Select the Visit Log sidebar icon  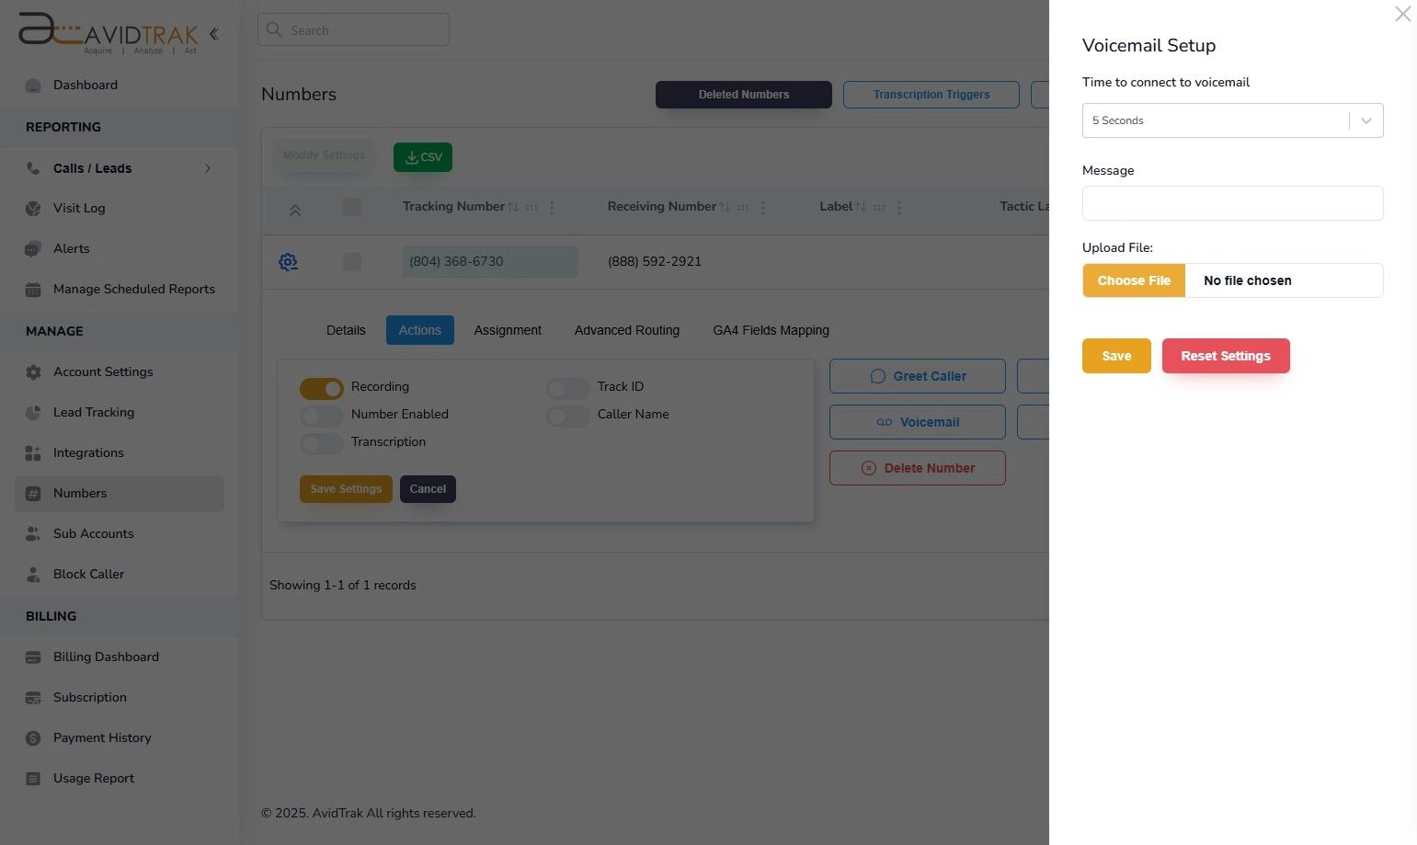33,208
